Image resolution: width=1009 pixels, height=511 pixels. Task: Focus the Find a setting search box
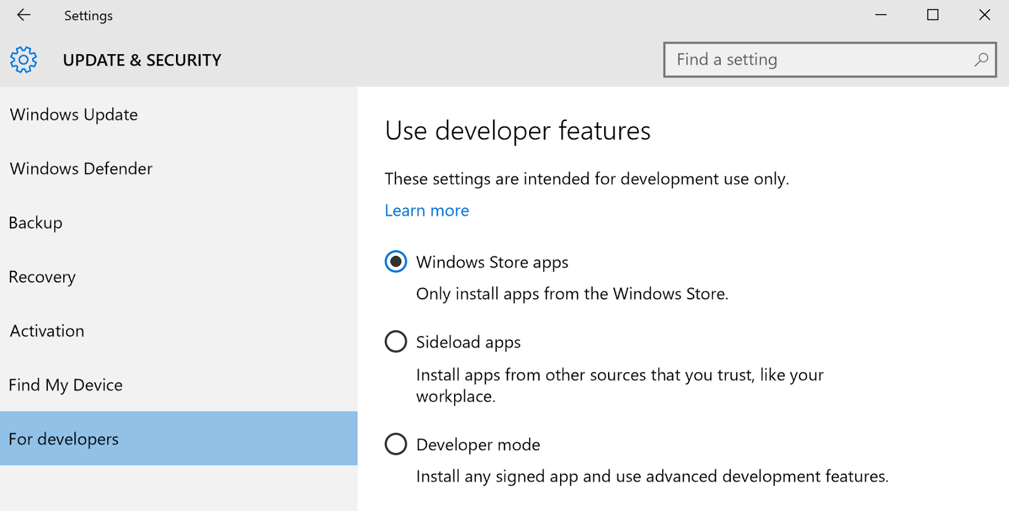(830, 60)
